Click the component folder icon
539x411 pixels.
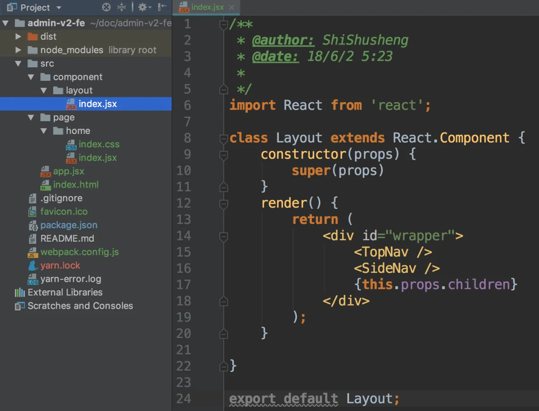[45, 77]
